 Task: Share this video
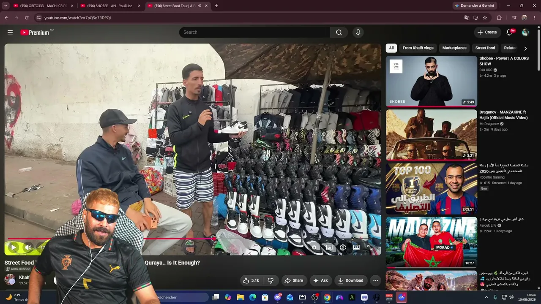pos(294,280)
